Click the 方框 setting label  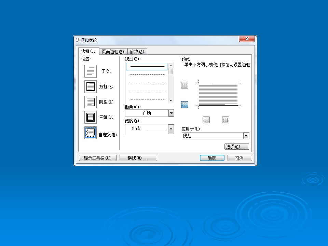click(106, 86)
